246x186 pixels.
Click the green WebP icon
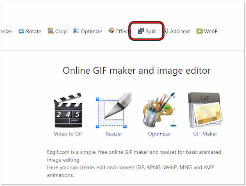tap(199, 31)
